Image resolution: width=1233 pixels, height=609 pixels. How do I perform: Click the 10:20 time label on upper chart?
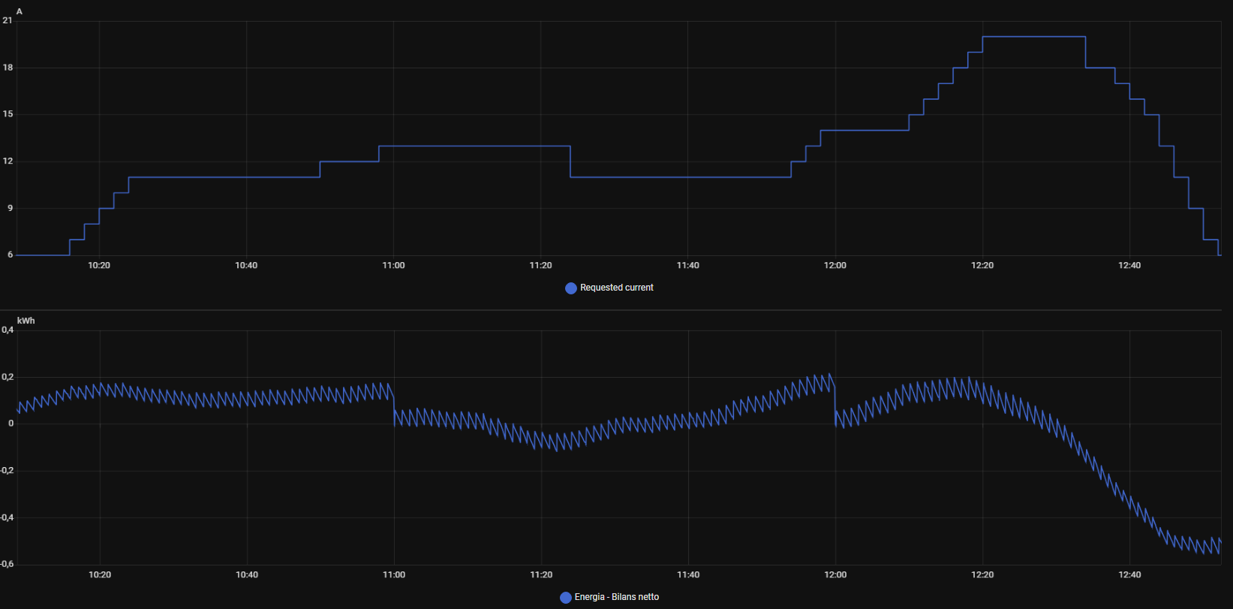[x=99, y=266]
